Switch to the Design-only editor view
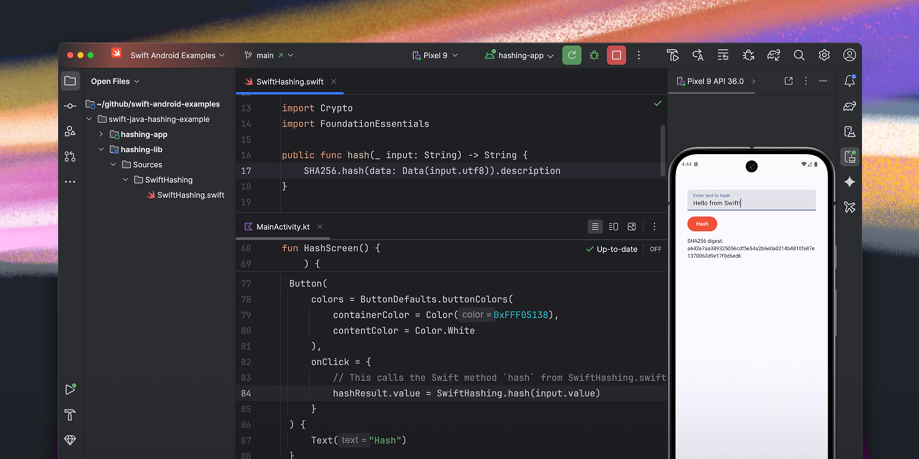The height and width of the screenshot is (459, 919). coord(632,227)
